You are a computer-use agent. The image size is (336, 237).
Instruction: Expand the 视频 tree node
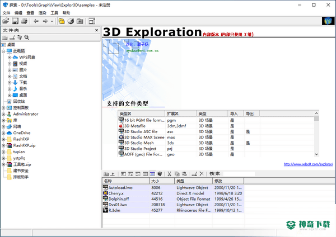click(9, 64)
